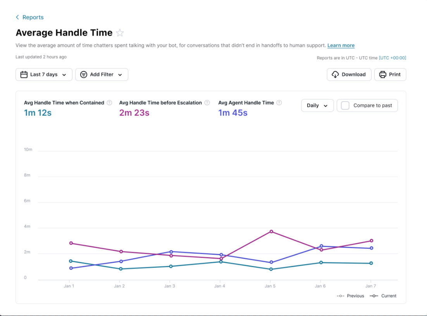Enable the Compare to past checkbox

point(345,105)
